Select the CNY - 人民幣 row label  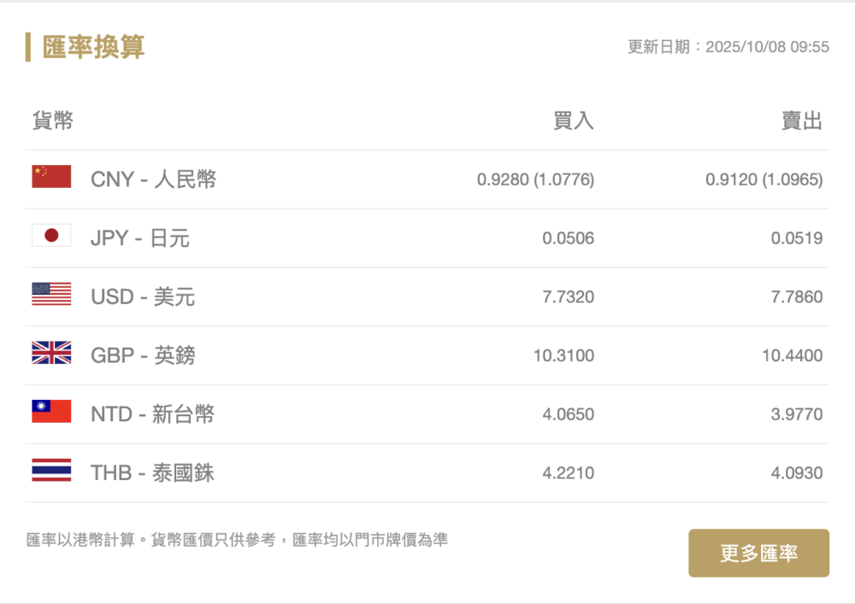click(153, 179)
